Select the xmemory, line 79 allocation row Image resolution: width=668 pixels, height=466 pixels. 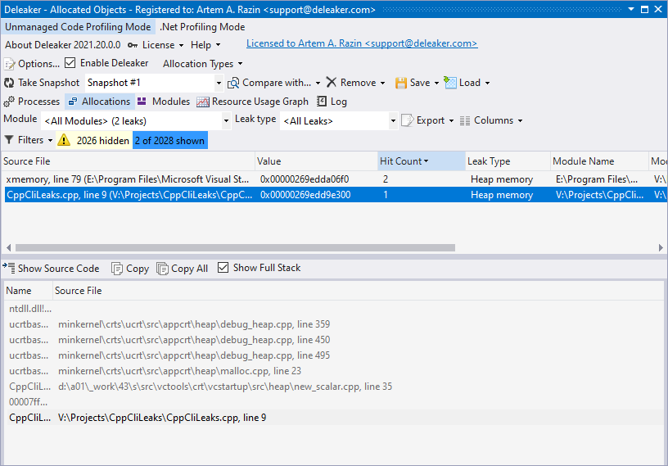tap(336, 179)
